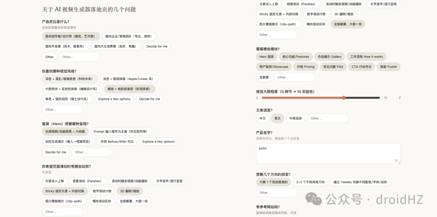The width and height of the screenshot is (437, 217).
Task: Focus the Other… field under 首屏 Hero
Action: [92, 152]
